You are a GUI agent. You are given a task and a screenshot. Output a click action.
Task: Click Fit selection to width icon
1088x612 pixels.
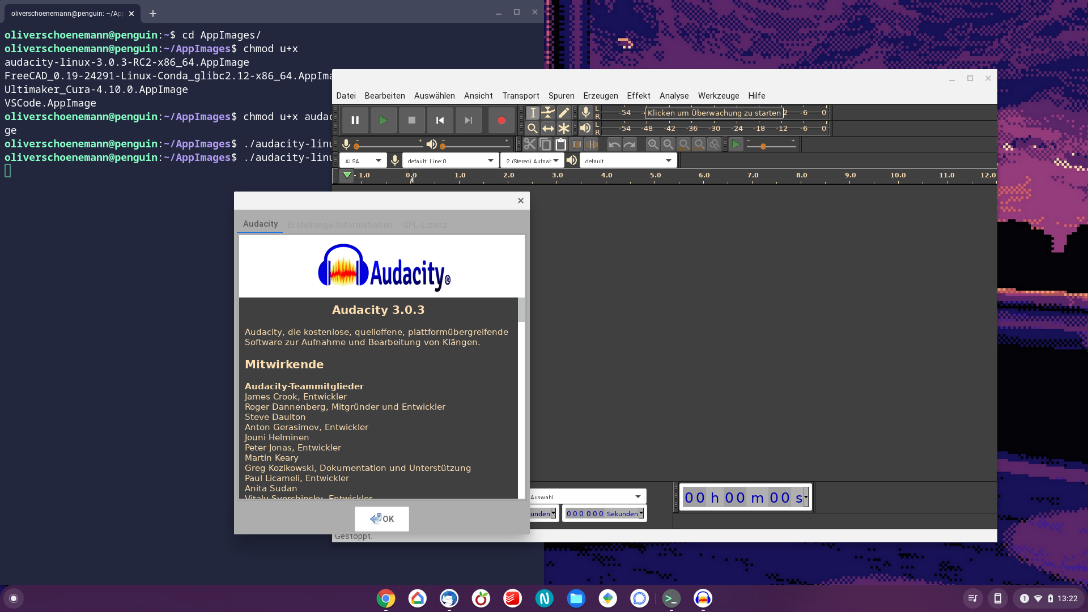click(684, 144)
